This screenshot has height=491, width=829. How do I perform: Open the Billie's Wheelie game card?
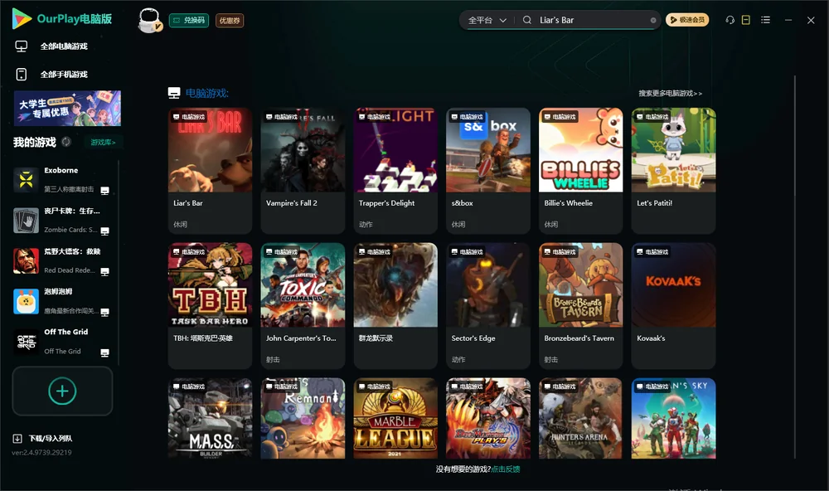point(580,170)
